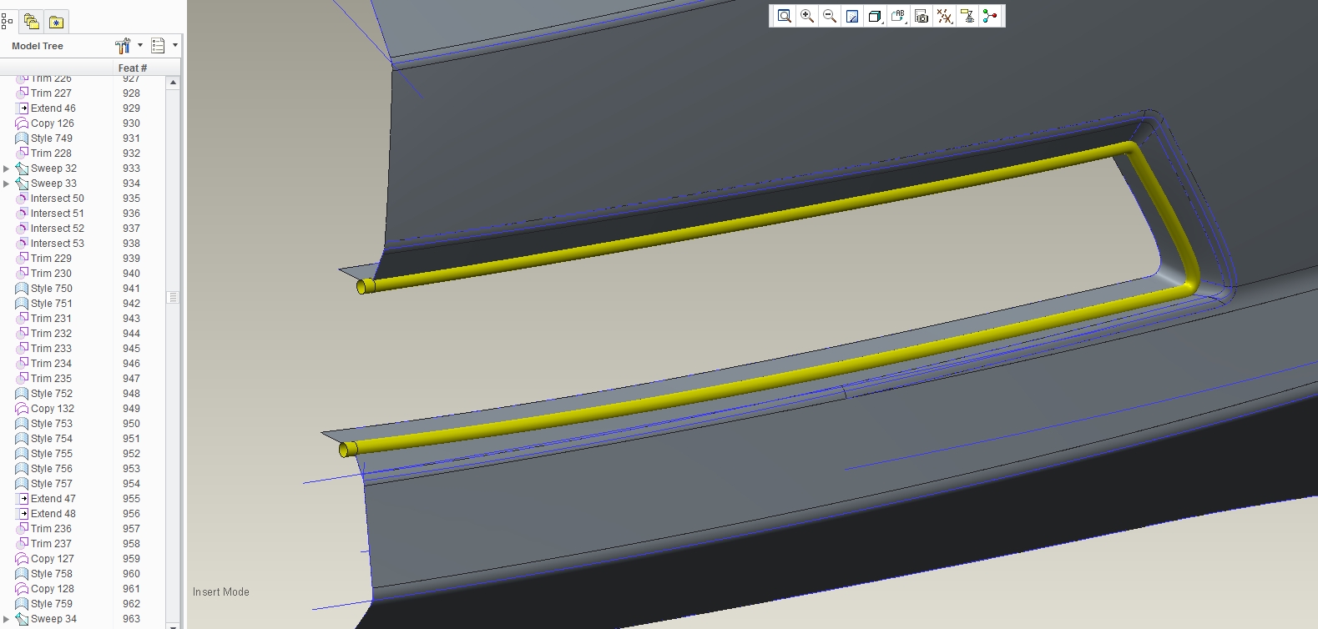Select Trim 233 in the tree
This screenshot has width=1318, height=629.
click(51, 349)
